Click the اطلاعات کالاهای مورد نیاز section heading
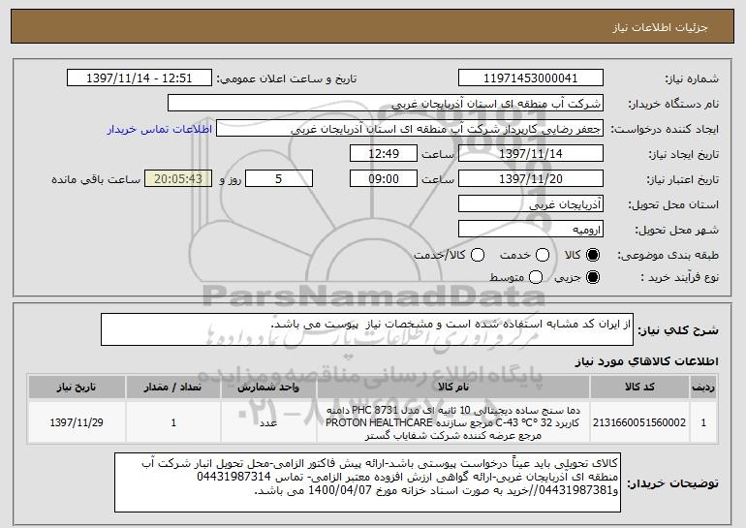 point(646,361)
